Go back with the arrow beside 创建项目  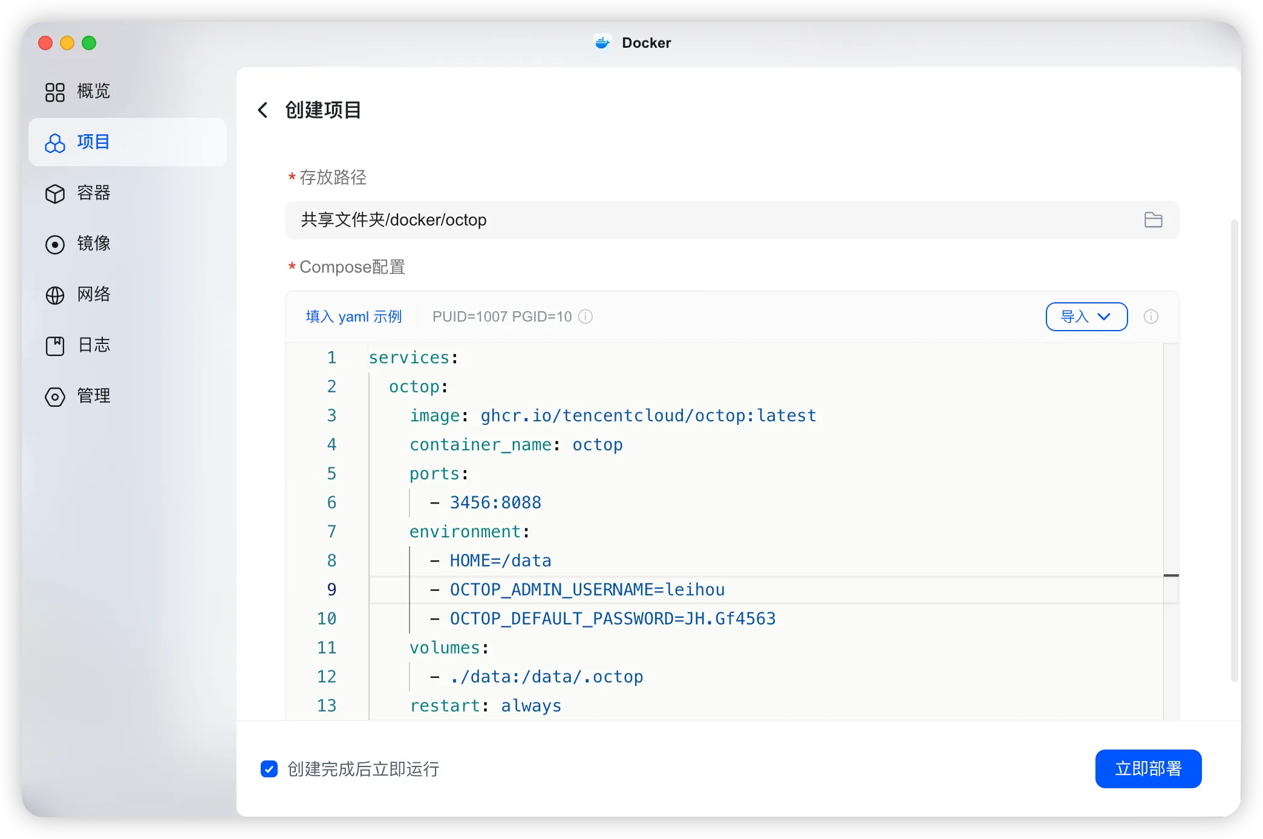pos(263,110)
